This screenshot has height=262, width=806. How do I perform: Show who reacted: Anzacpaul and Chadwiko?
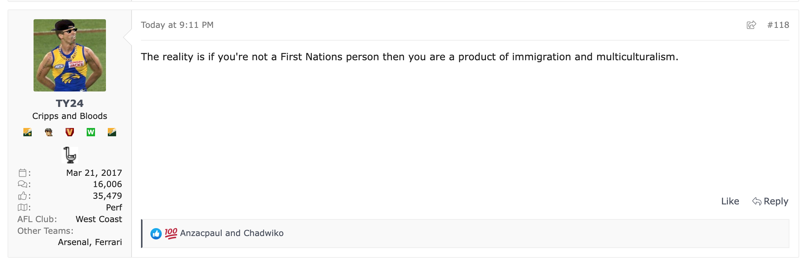[231, 233]
